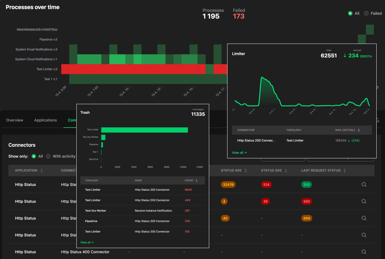The image size is (385, 259).
Task: Click the CONNECTOR header in Limiter table
Action: (246, 130)
